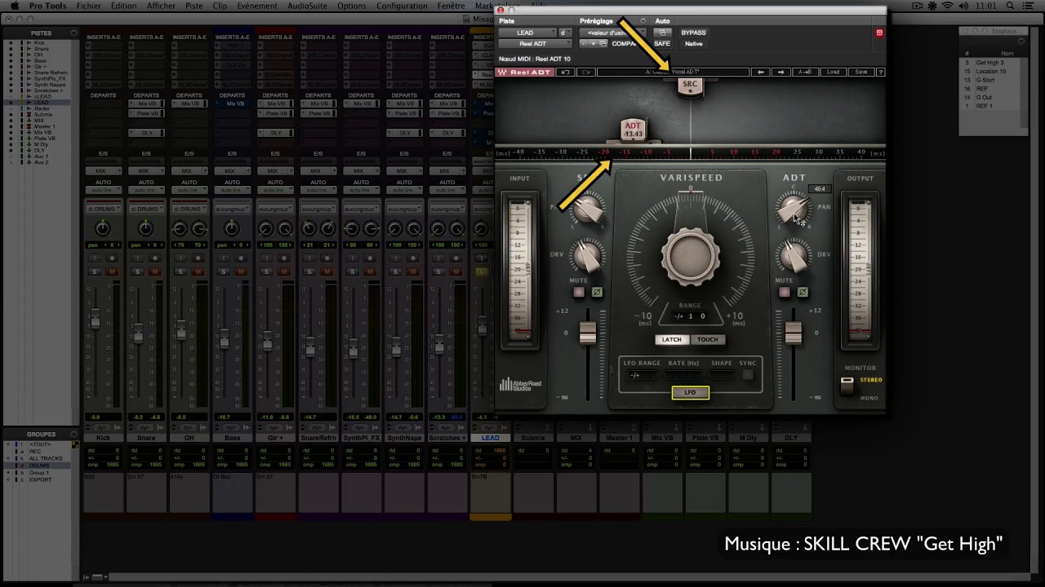Select TOUCH varispeed mode
The image size is (1045, 587).
click(x=707, y=340)
